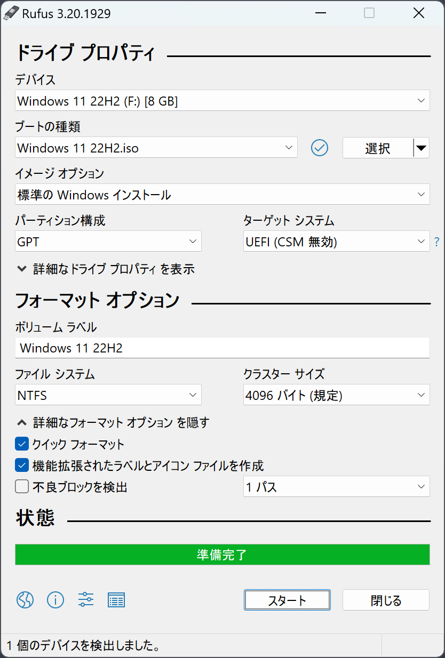Click the 閉じる button
The width and height of the screenshot is (445, 658).
coord(386,600)
